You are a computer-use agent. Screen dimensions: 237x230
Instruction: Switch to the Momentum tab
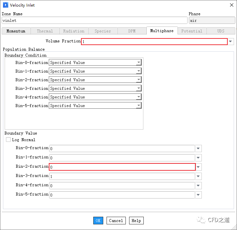click(x=16, y=31)
